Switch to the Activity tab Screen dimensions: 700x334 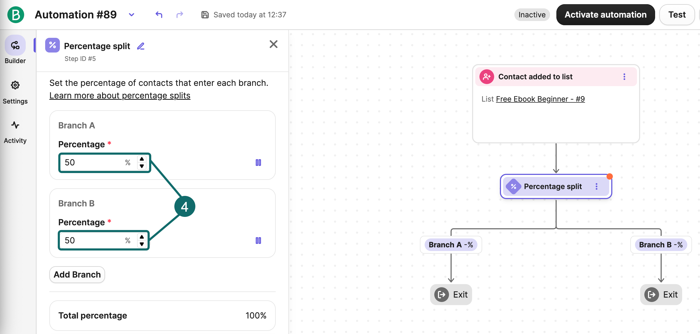pyautogui.click(x=15, y=132)
